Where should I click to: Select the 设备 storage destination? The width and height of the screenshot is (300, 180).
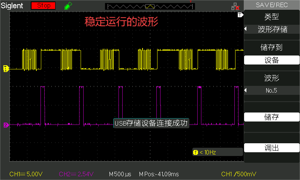[271, 60]
